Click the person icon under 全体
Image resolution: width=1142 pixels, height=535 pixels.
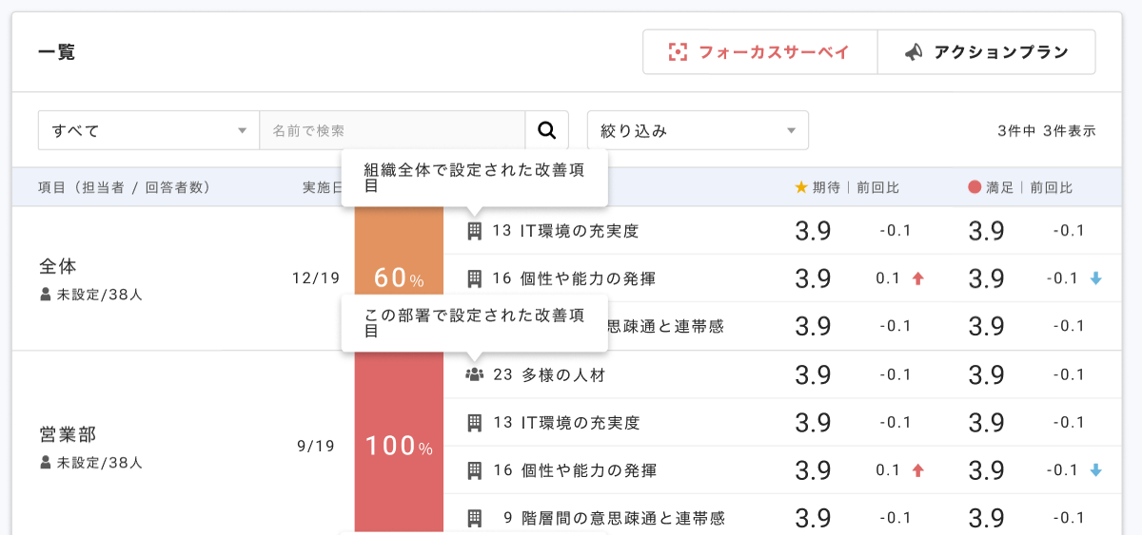[x=45, y=295]
